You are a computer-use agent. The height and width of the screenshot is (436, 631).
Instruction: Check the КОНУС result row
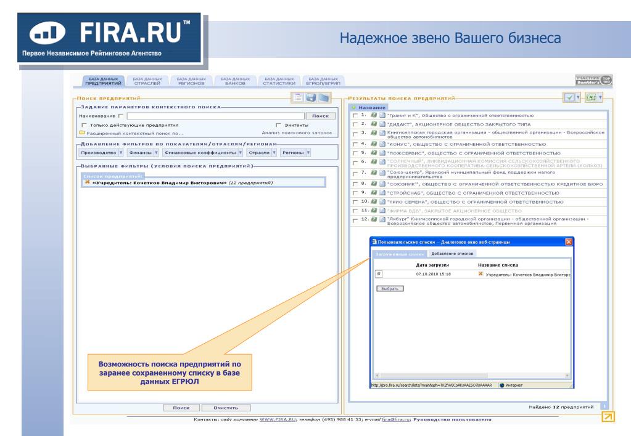[x=355, y=144]
